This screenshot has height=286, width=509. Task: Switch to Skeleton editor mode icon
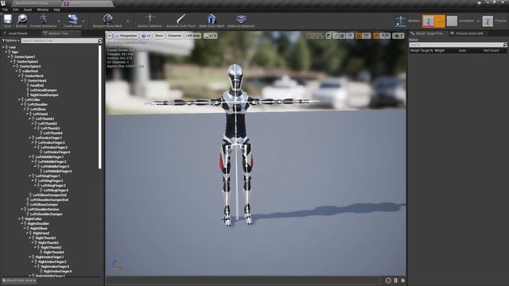(x=401, y=21)
